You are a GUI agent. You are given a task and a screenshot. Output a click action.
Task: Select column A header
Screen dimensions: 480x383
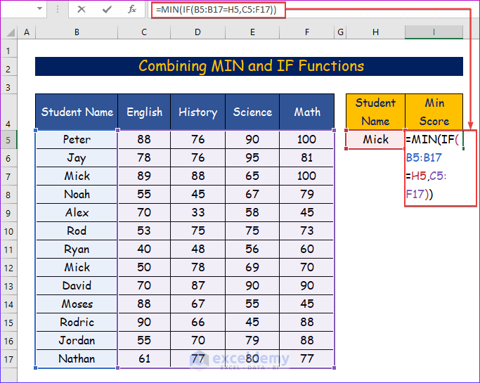27,32
